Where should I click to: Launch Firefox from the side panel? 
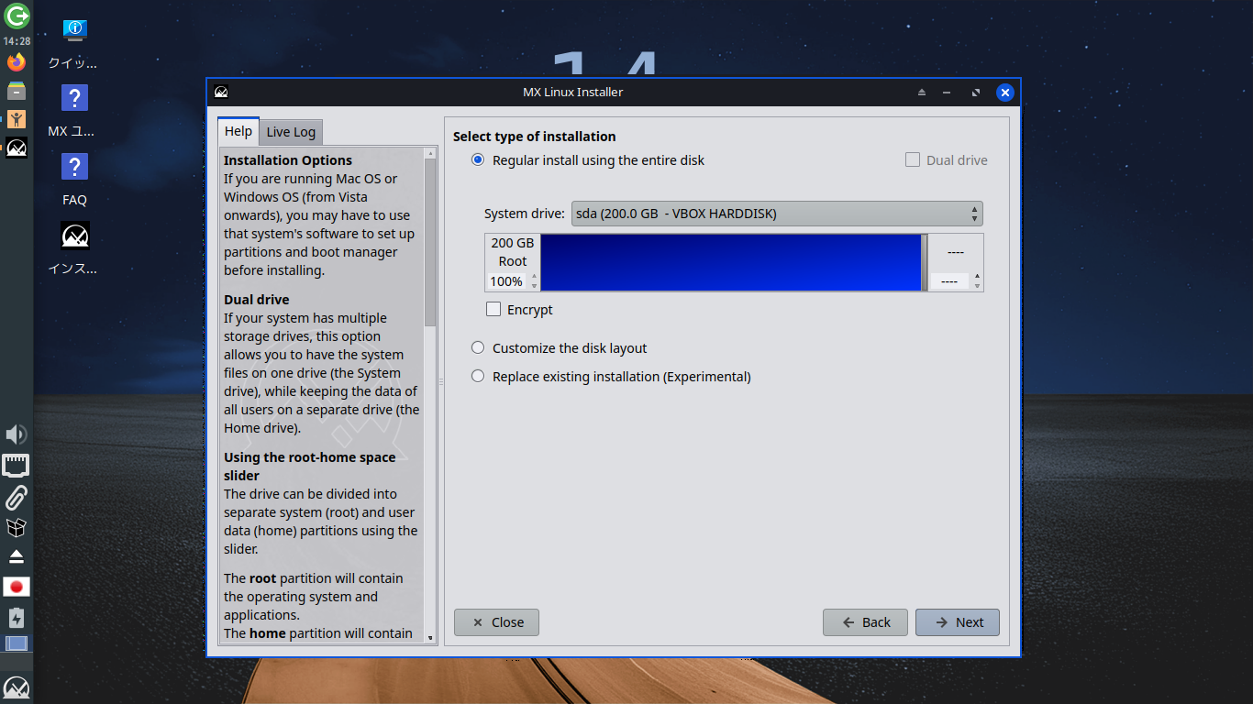click(x=17, y=62)
